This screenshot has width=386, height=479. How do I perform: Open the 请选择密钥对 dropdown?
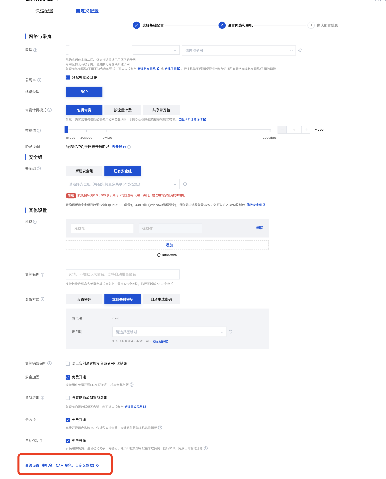169,332
